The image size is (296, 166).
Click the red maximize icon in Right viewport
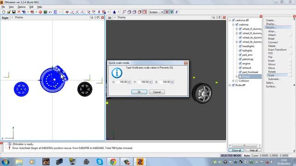pyautogui.click(x=103, y=18)
